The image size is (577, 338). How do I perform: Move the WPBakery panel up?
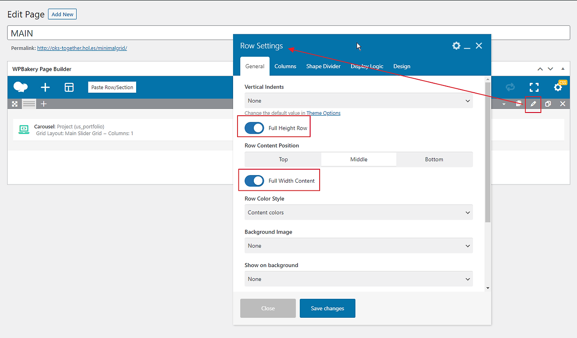[x=540, y=69]
